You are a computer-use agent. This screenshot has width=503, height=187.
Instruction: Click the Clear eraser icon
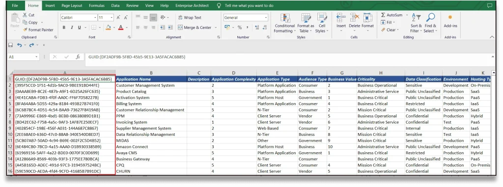[383, 30]
